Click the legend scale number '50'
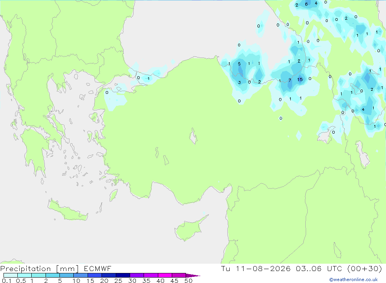The width and height of the screenshot is (386, 283). coord(188,281)
